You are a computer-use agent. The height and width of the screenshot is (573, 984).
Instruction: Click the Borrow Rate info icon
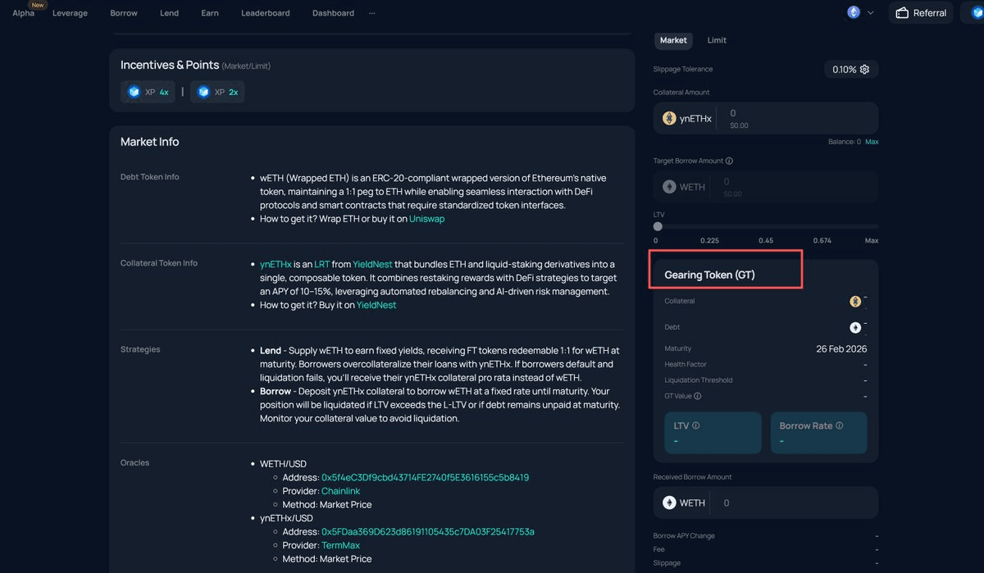tap(840, 426)
